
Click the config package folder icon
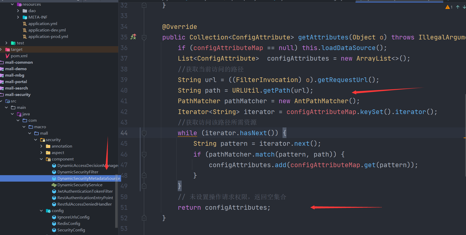pos(48,210)
